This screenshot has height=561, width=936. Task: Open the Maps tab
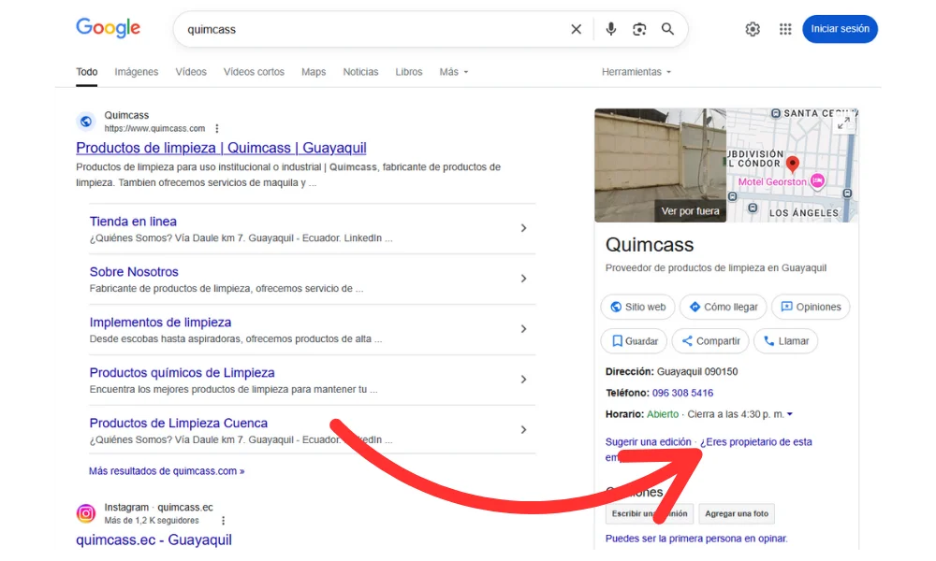pos(314,72)
